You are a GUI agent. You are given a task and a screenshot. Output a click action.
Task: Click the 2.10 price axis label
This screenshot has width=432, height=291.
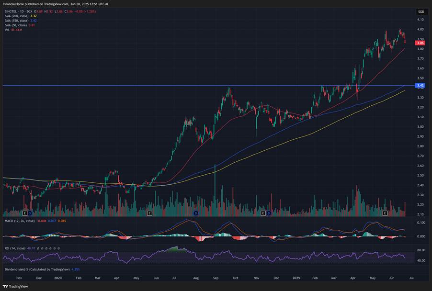420,214
